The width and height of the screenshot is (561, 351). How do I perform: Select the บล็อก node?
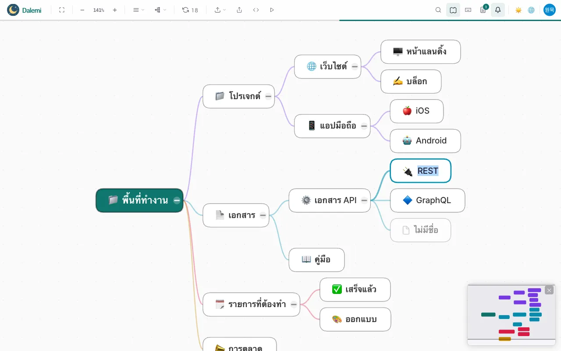click(411, 82)
